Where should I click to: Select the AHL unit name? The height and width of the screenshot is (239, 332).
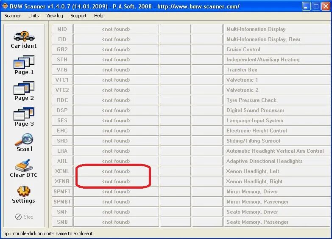[x=62, y=161]
